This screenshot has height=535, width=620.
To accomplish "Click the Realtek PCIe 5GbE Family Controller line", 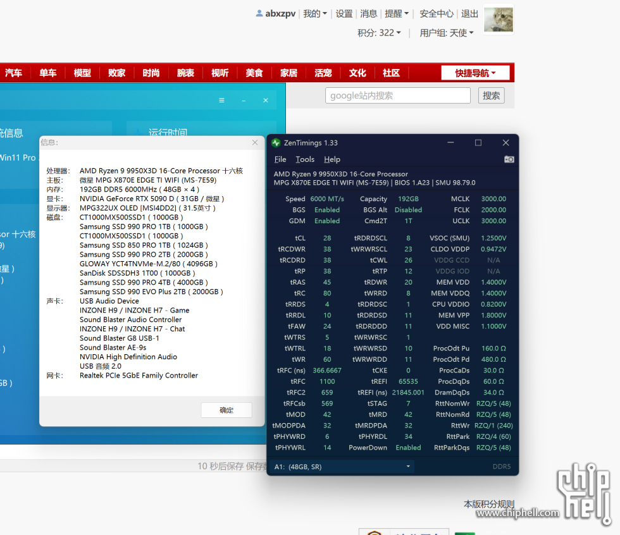I will (139, 376).
